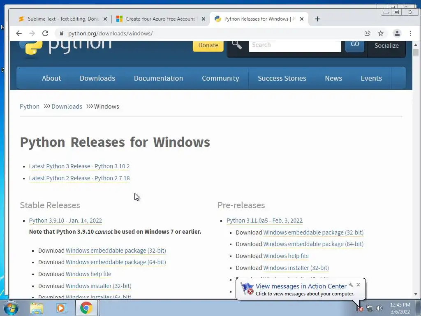Open Latest Python 2 Release - Python 2.7.18

79,178
